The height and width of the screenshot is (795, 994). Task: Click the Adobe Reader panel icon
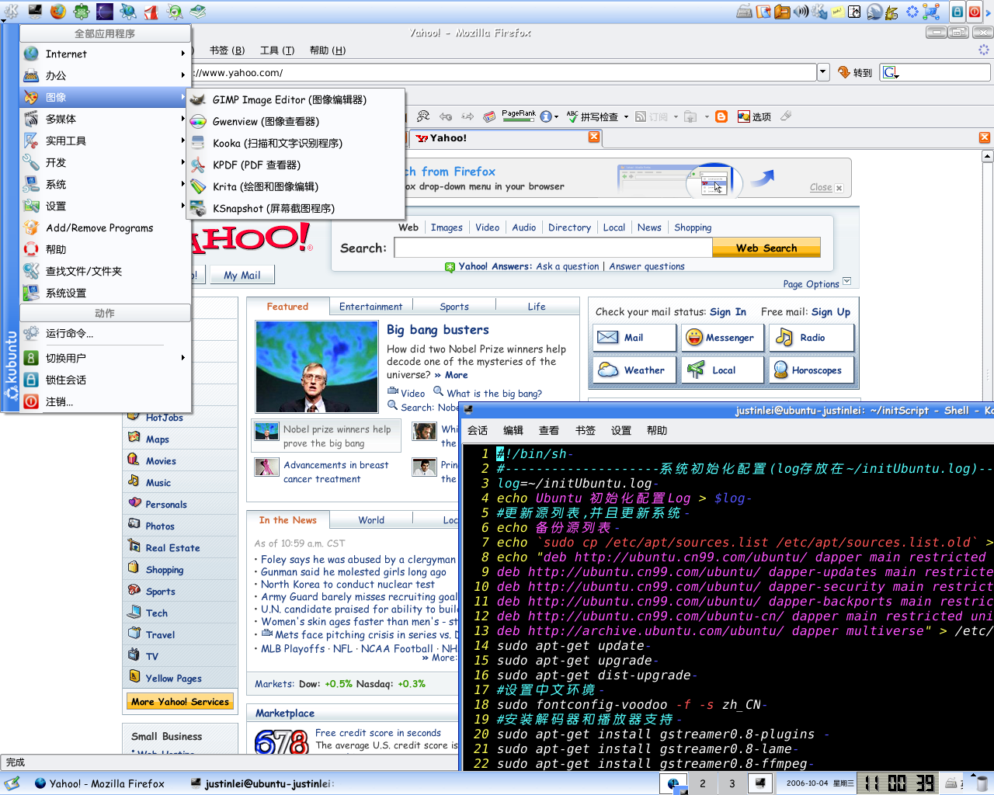[x=151, y=11]
